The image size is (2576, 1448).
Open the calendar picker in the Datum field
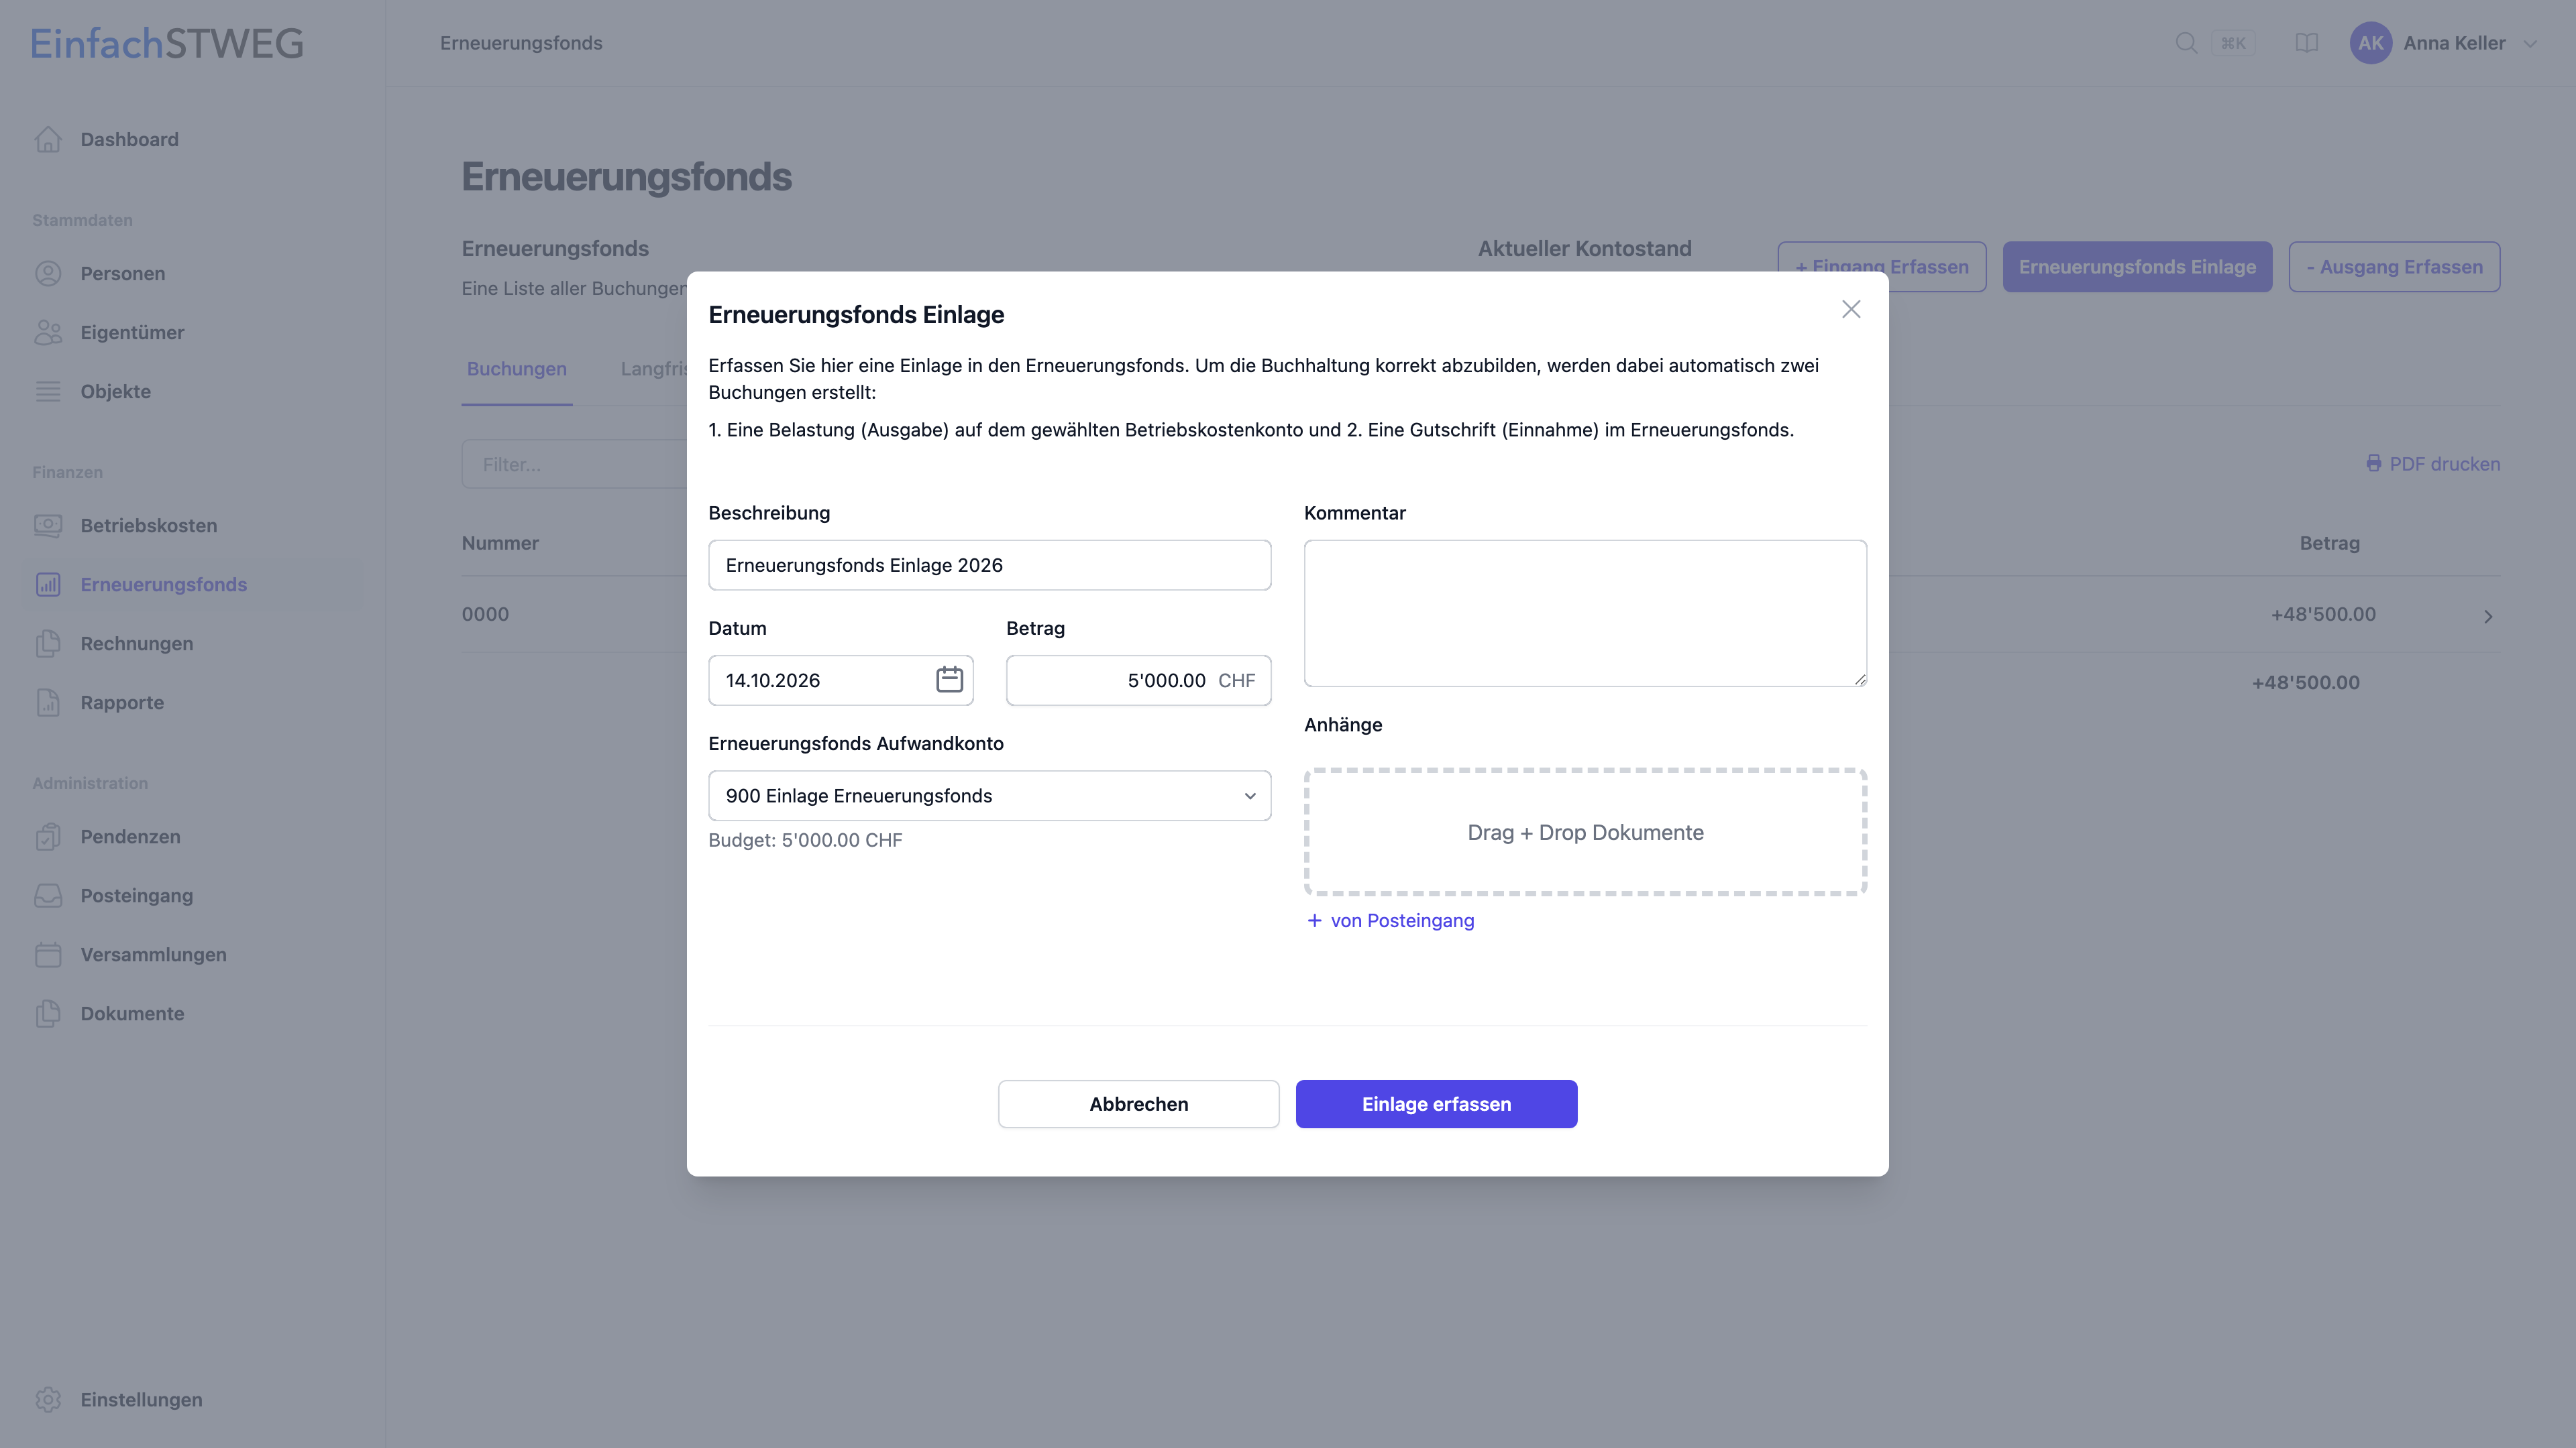coord(949,680)
